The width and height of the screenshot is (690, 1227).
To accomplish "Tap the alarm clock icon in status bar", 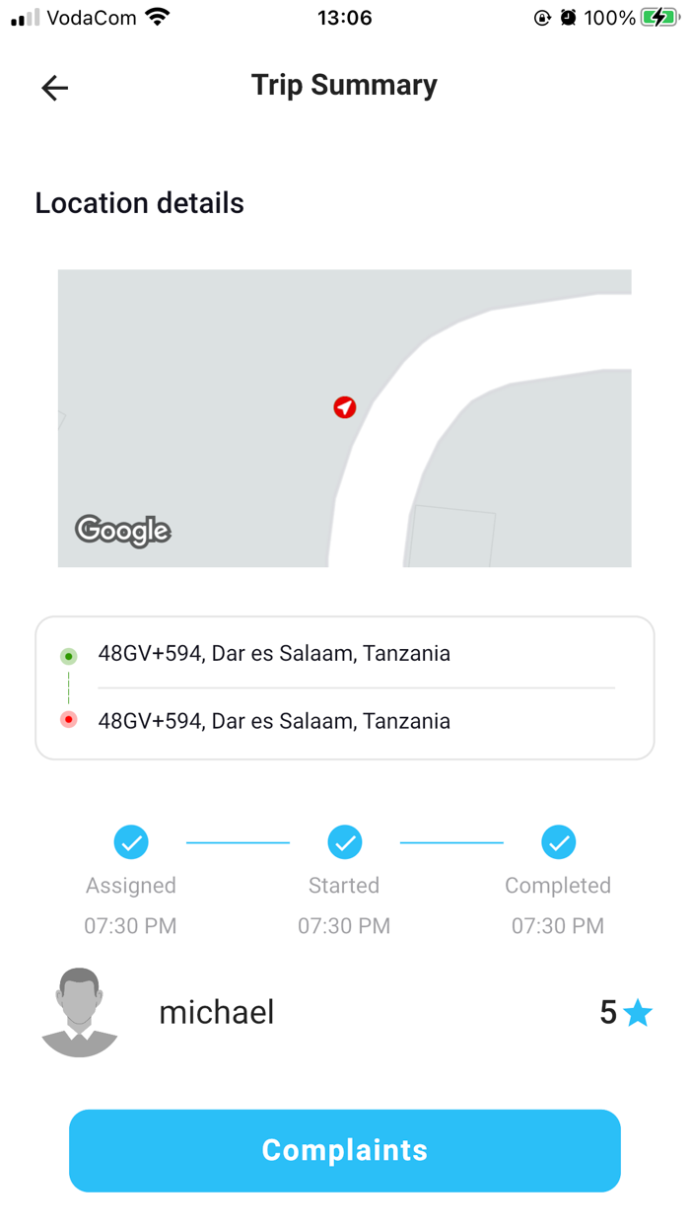I will pyautogui.click(x=568, y=16).
